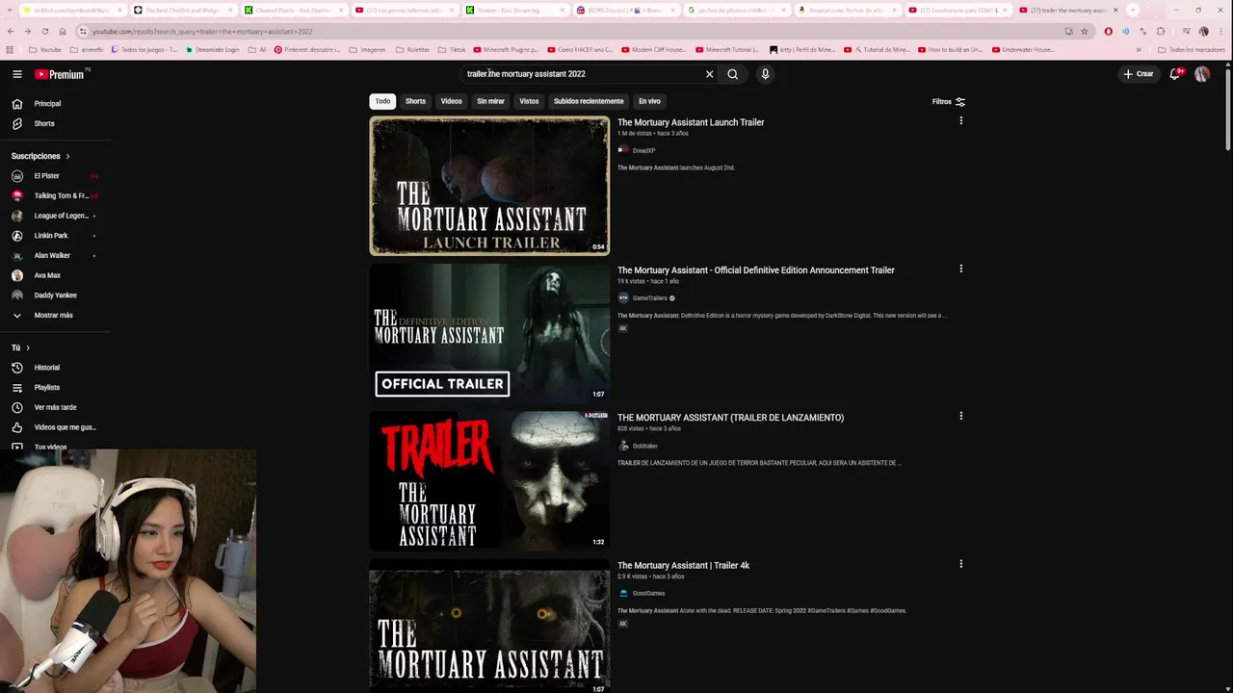Screen dimensions: 1233x693
Task: Click the Crear button
Action: click(1138, 74)
